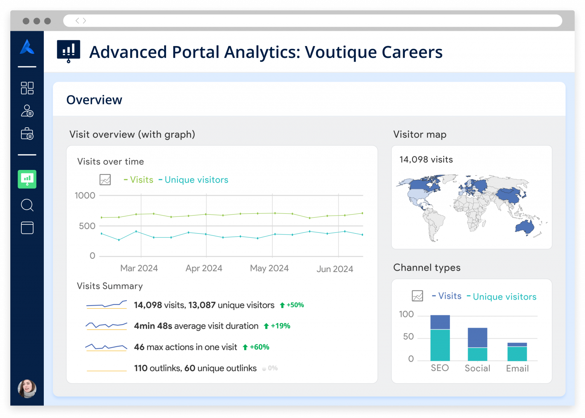
Task: Click the 14,098 visits summary row
Action: tap(203, 305)
